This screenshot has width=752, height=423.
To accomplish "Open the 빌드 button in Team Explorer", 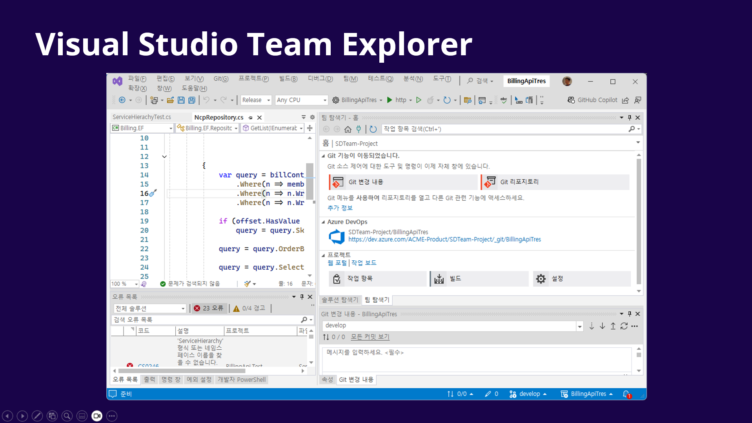I will coord(479,279).
